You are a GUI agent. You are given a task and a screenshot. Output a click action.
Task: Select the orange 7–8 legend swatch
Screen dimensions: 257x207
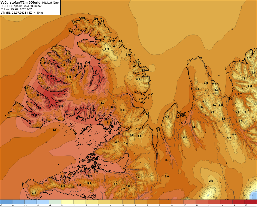pos(153,202)
